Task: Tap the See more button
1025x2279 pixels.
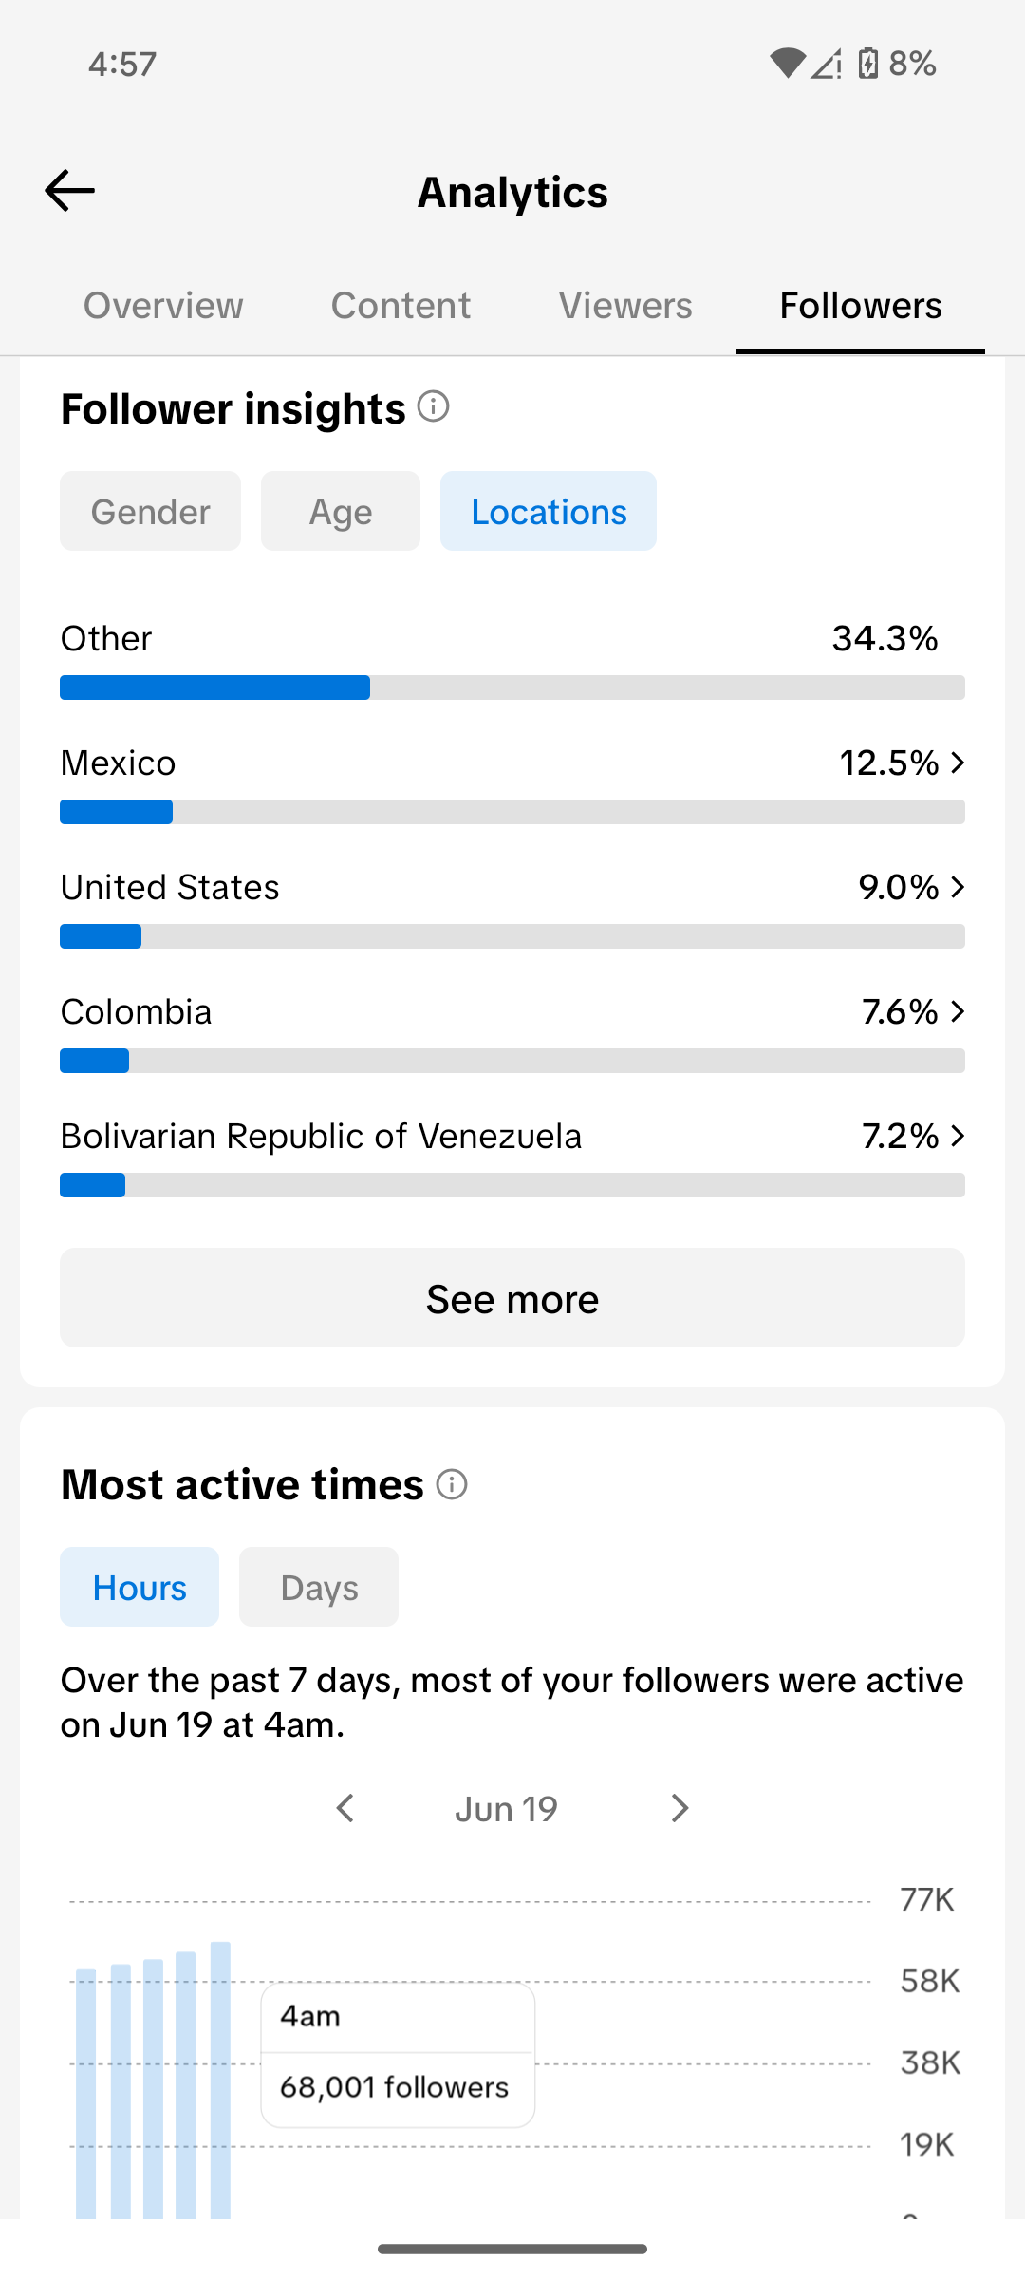Action: [512, 1298]
